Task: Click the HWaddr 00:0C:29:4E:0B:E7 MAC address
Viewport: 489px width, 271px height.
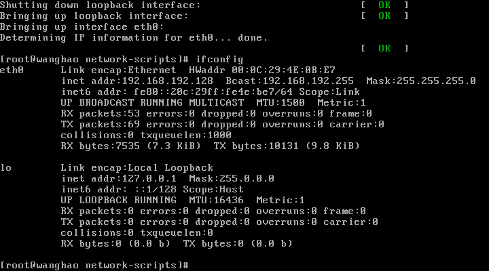Action: (x=262, y=70)
